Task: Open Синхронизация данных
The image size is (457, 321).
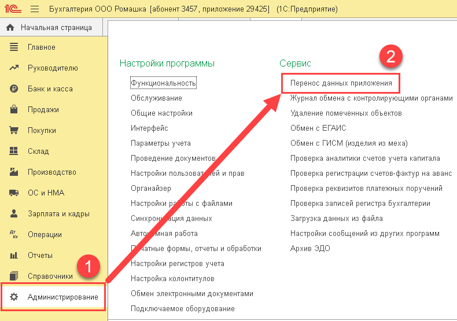Action: point(171,219)
